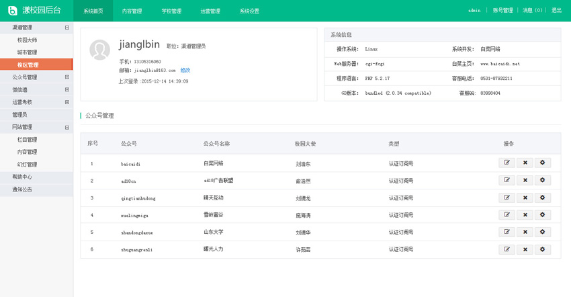Open gear settings for shuguangrenli row
Viewport: 571px width, 297px height.
[543, 249]
